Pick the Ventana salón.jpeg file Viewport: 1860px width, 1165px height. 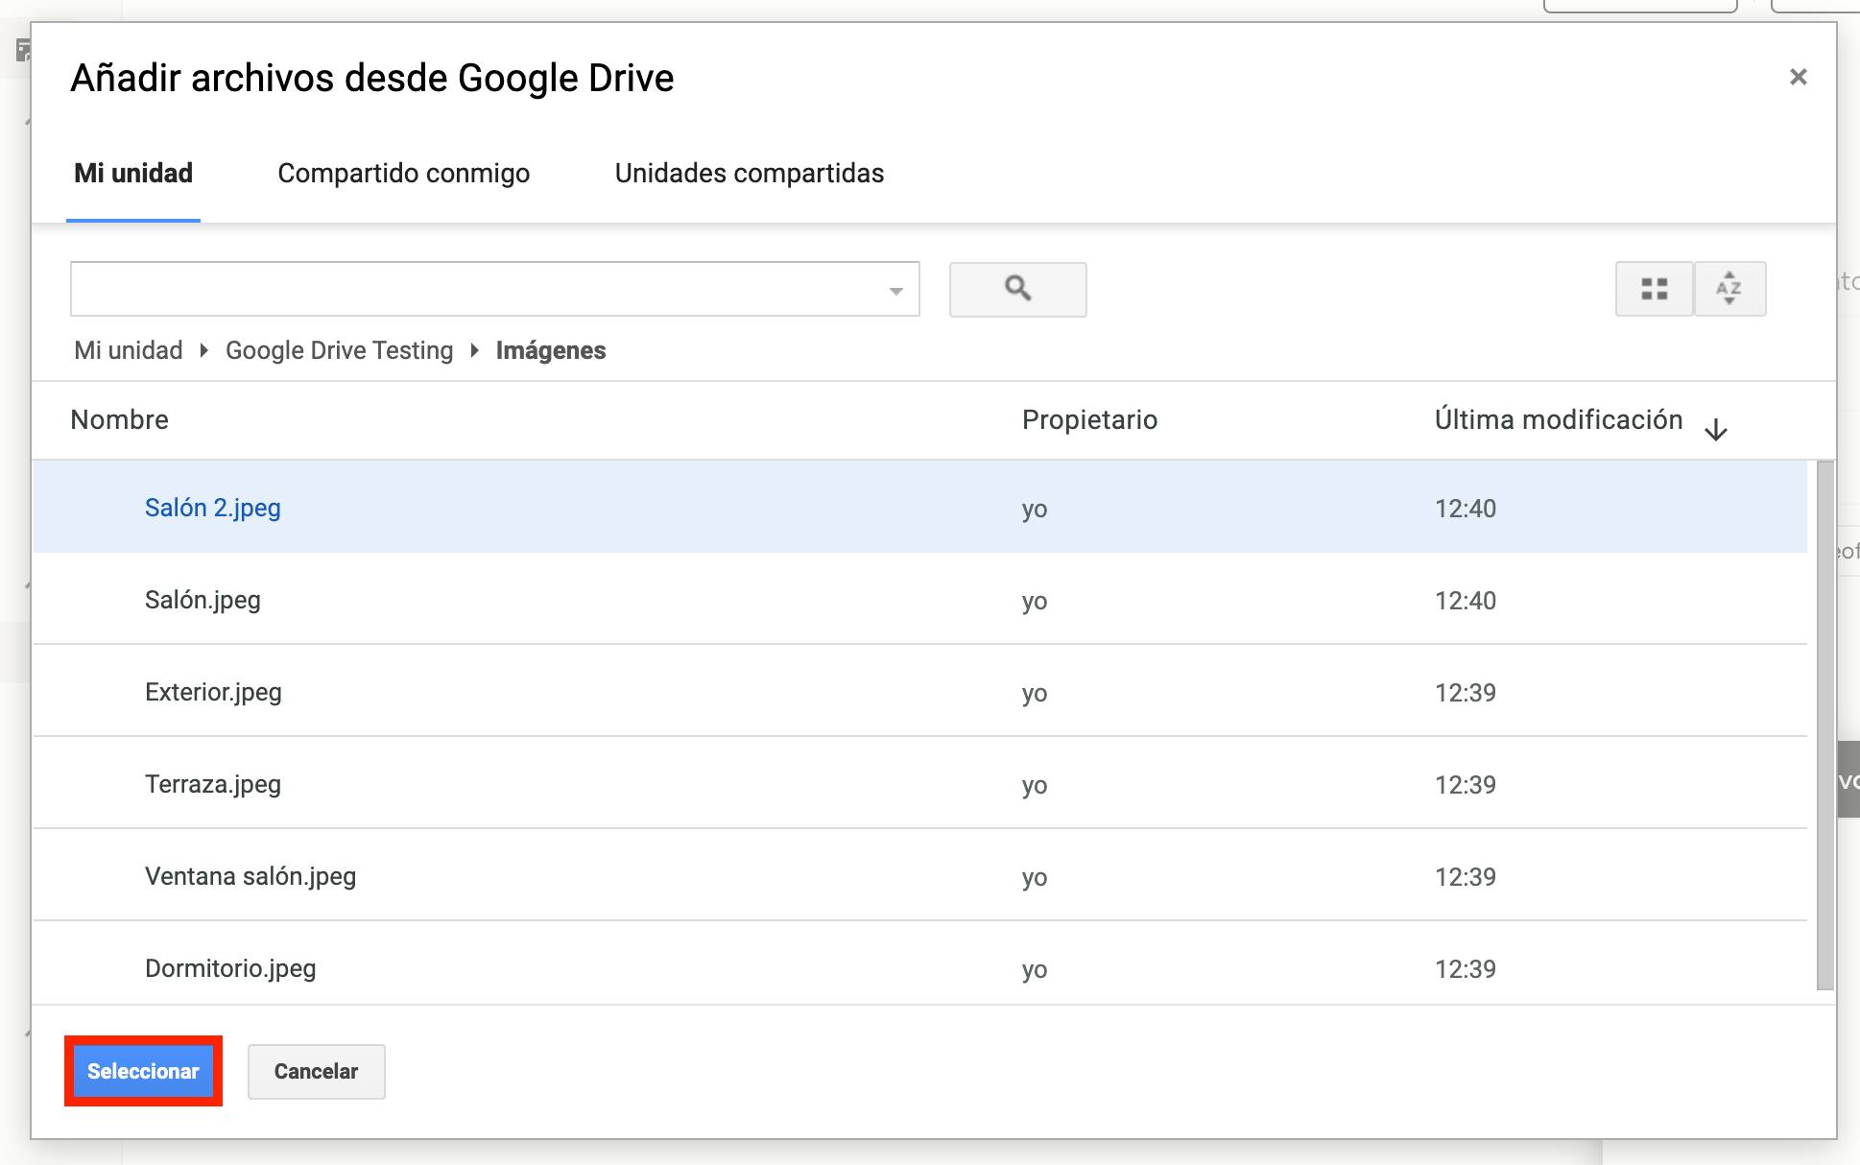click(250, 876)
